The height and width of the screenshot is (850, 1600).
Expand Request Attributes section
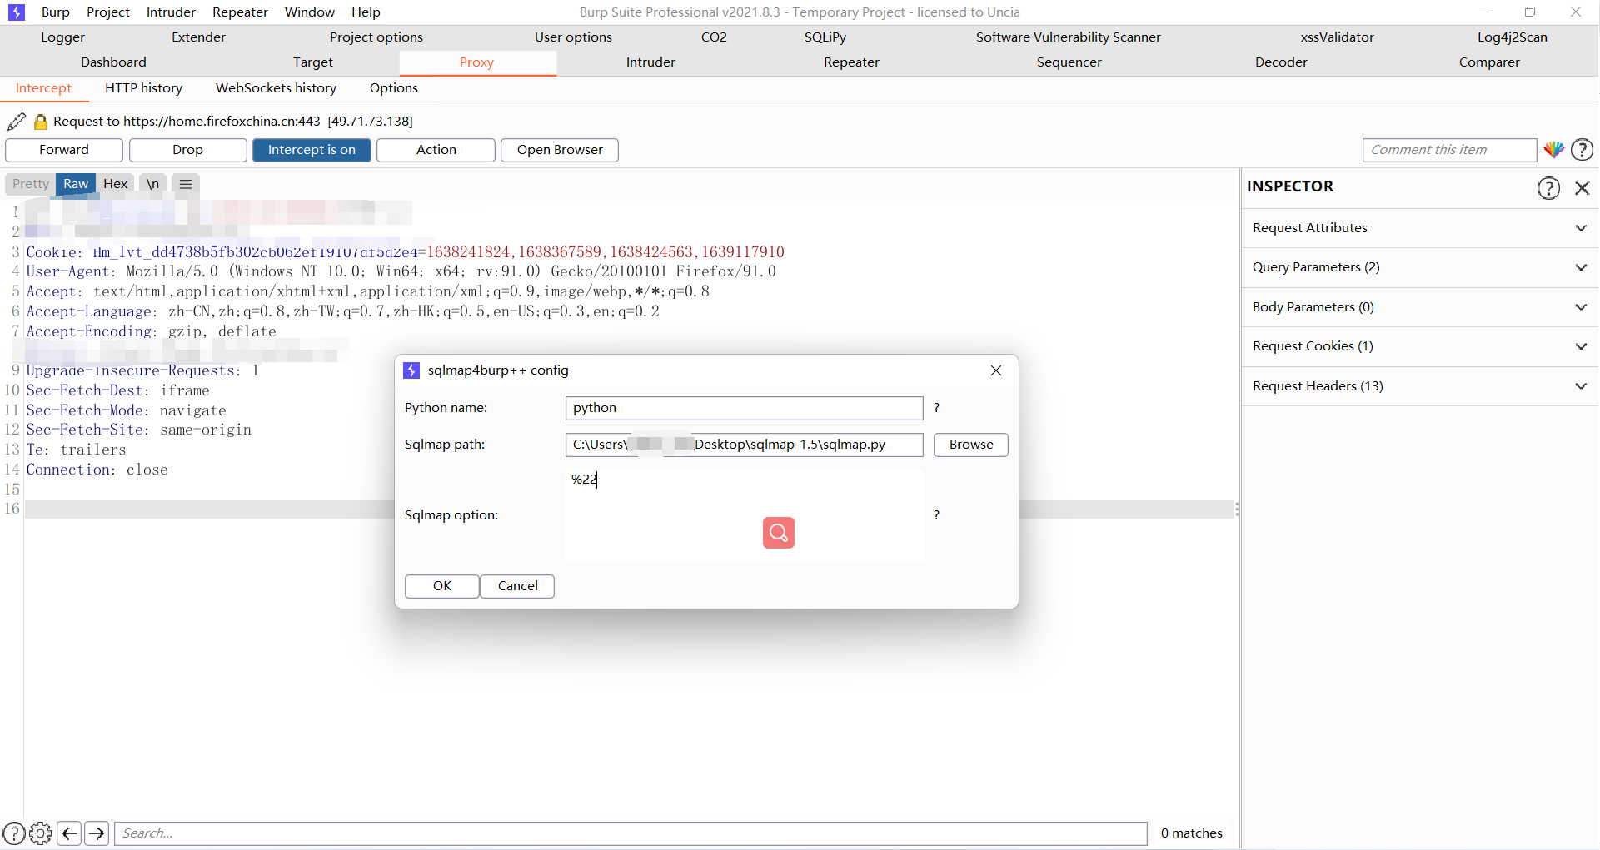coord(1419,228)
